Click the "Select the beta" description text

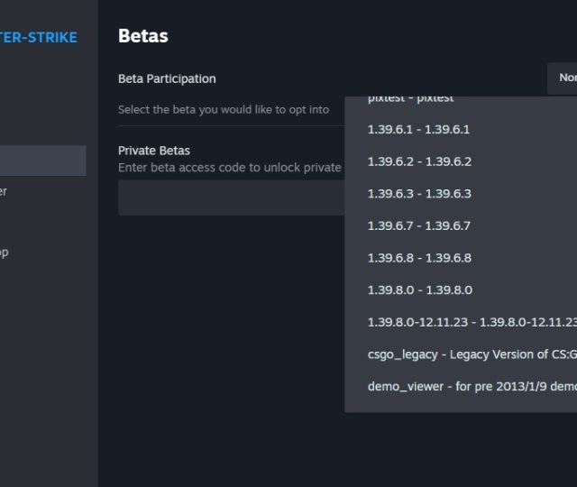point(223,110)
